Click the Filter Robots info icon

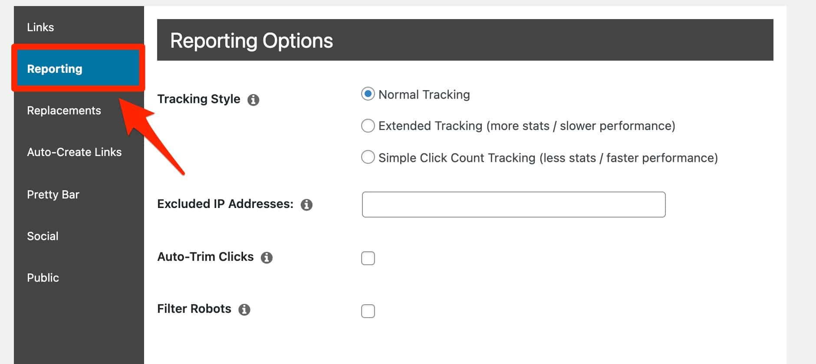pos(245,309)
